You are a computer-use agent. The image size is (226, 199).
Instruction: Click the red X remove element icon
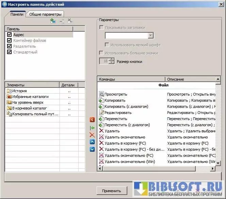(x=92, y=135)
